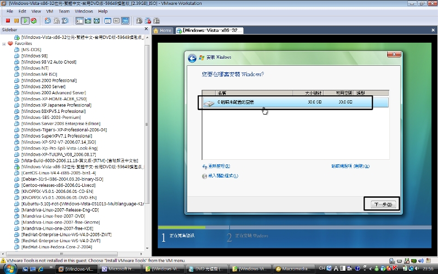This screenshot has width=438, height=274.
Task: Click the 下一步 (Next) button
Action: [x=383, y=204]
